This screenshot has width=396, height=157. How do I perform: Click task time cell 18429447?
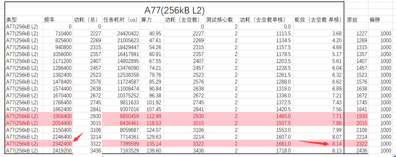(x=121, y=47)
